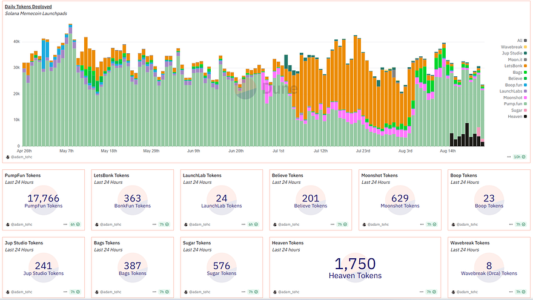Open the three-dot menu of the Daily Tokens Deployed chart

509,157
